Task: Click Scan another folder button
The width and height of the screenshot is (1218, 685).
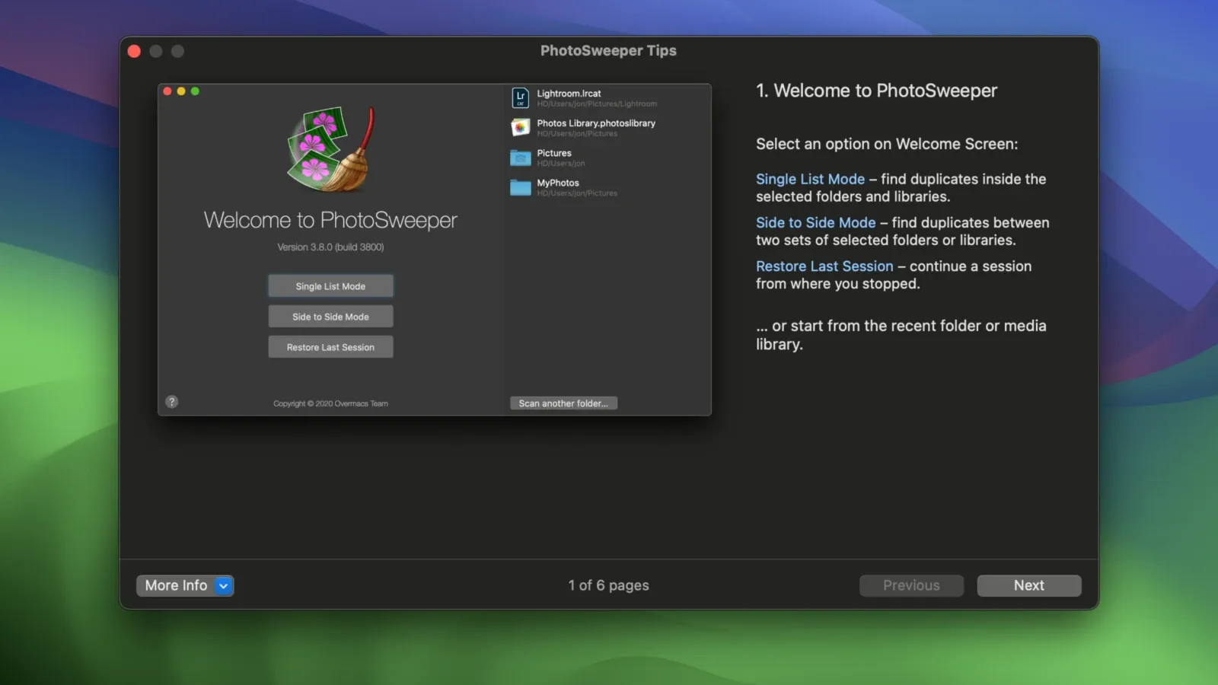Action: [563, 403]
